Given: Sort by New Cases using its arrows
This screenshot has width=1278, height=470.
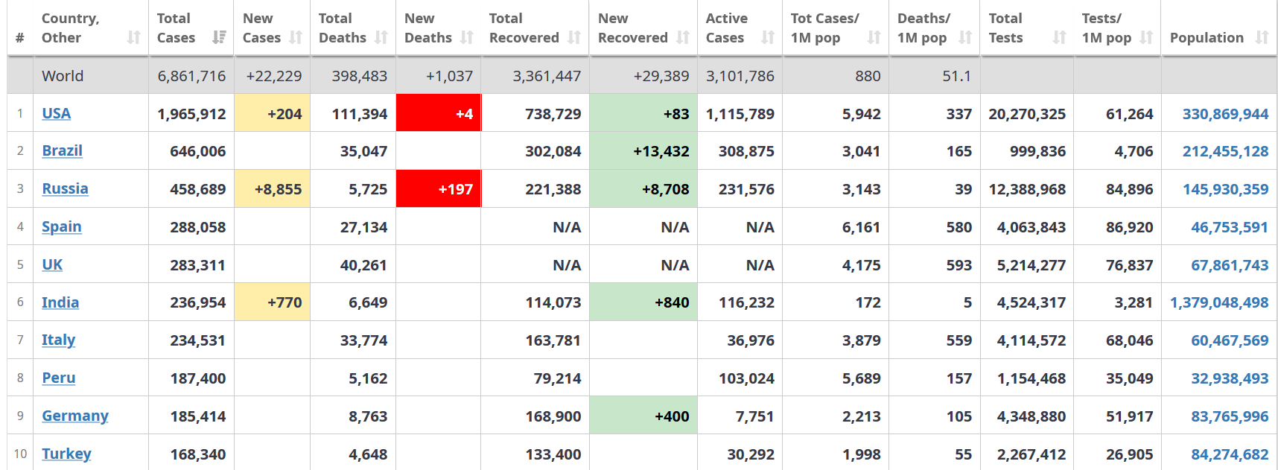Looking at the screenshot, I should click(296, 37).
